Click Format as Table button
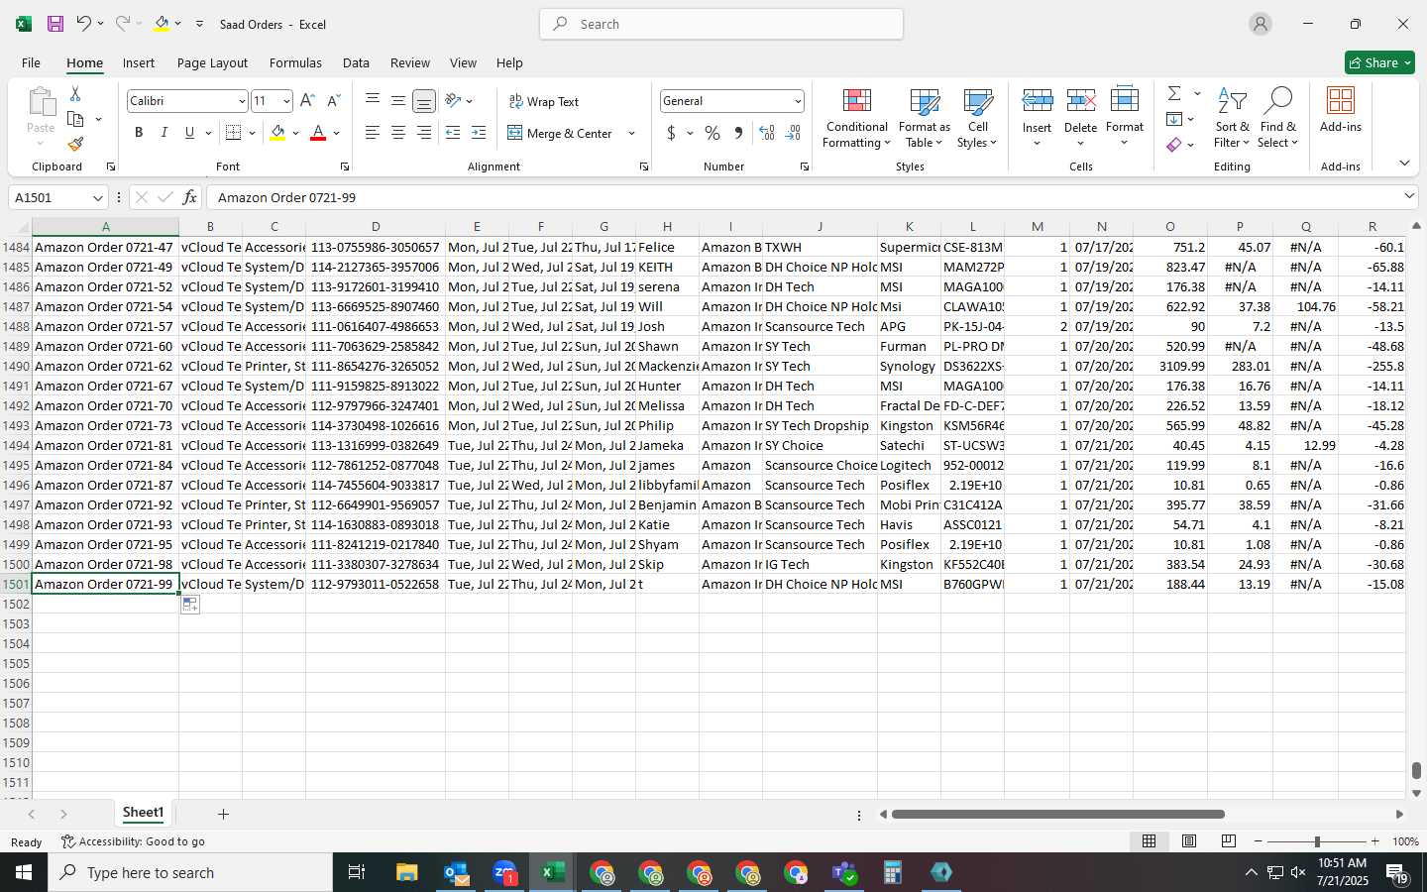 click(924, 119)
